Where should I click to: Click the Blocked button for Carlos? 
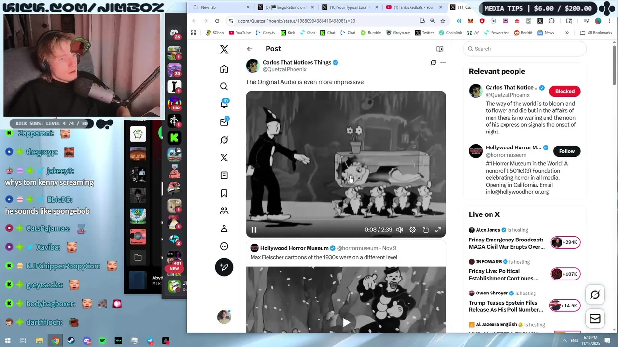(x=564, y=91)
